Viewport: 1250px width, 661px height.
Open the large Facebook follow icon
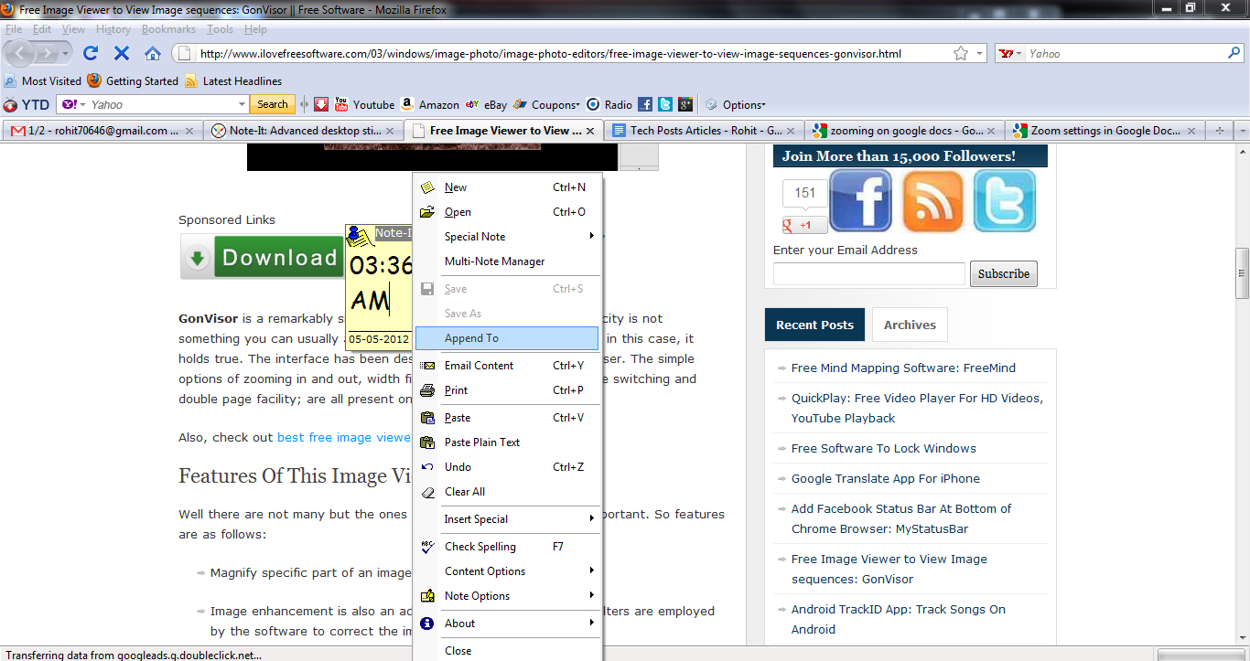click(861, 201)
